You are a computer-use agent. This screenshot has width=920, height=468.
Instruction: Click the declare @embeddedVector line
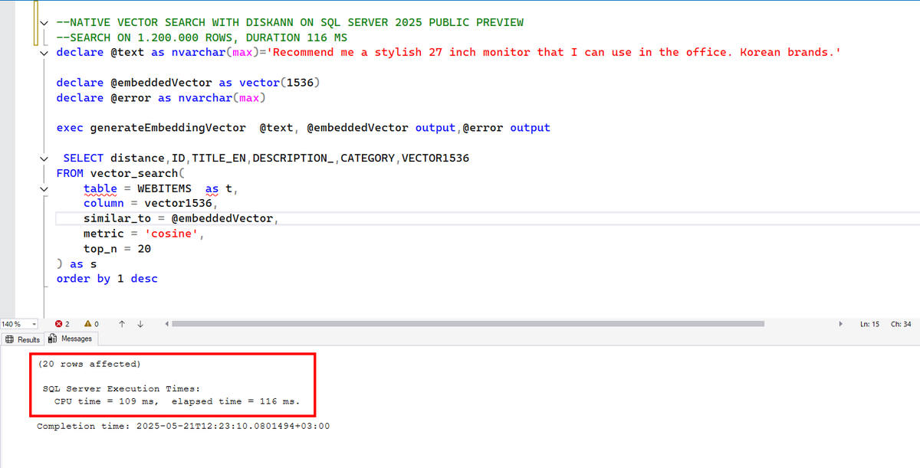point(188,83)
